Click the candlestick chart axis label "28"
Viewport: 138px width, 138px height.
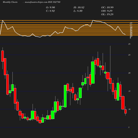(x=129, y=44)
